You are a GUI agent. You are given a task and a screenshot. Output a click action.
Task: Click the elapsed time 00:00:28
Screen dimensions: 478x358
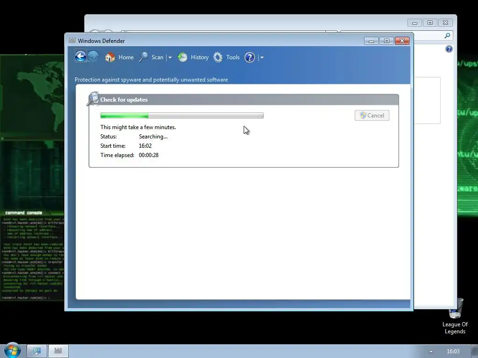click(x=148, y=155)
